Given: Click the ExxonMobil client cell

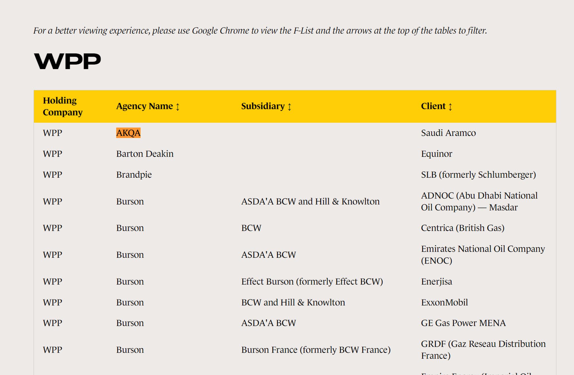Looking at the screenshot, I should click(444, 302).
